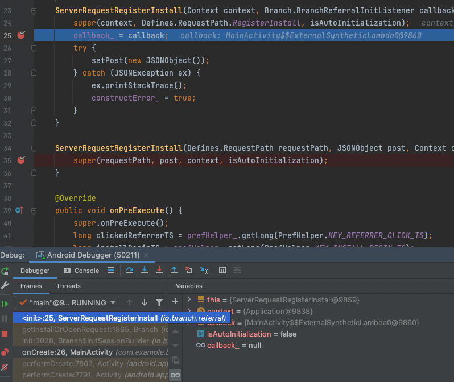
Task: Click the next frame down arrow
Action: 145,303
